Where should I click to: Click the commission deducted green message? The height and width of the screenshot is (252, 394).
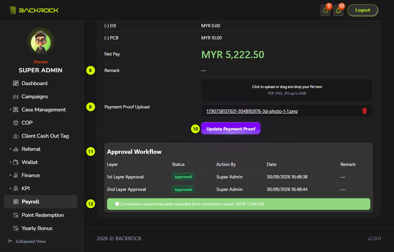point(239,204)
